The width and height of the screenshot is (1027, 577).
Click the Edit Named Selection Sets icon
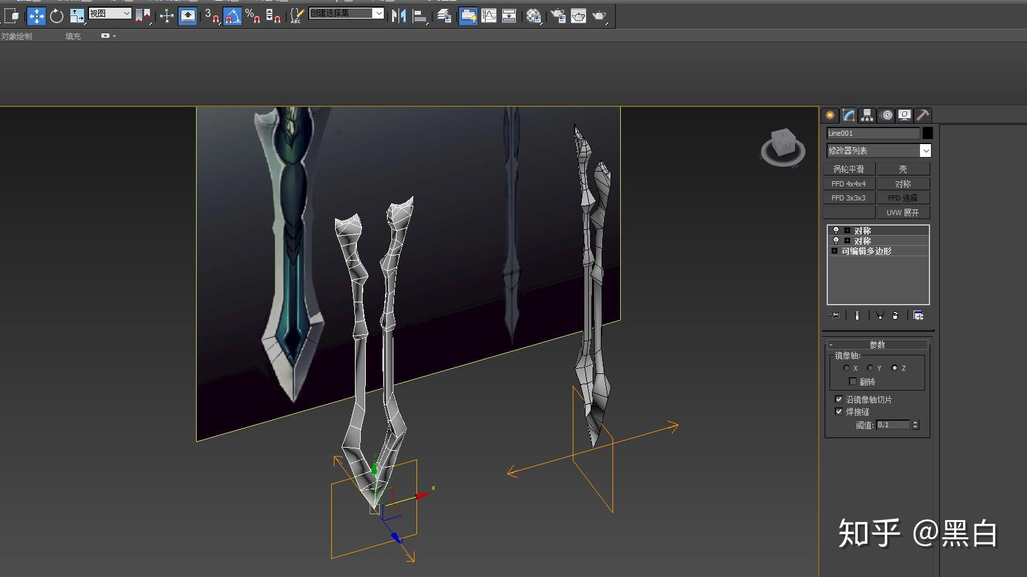tap(296, 15)
